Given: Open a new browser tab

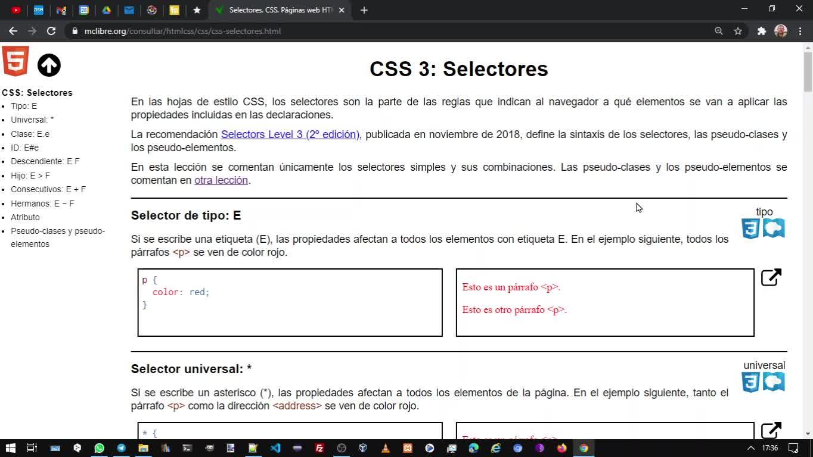Looking at the screenshot, I should 364,10.
